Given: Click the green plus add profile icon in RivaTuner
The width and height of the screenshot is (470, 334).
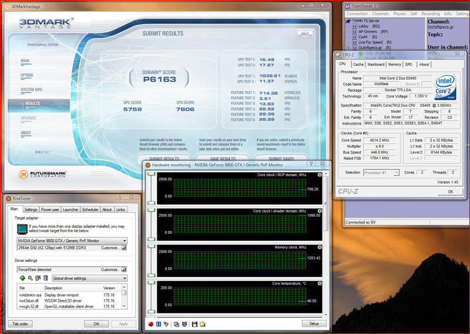Looking at the screenshot, I should click(22, 278).
